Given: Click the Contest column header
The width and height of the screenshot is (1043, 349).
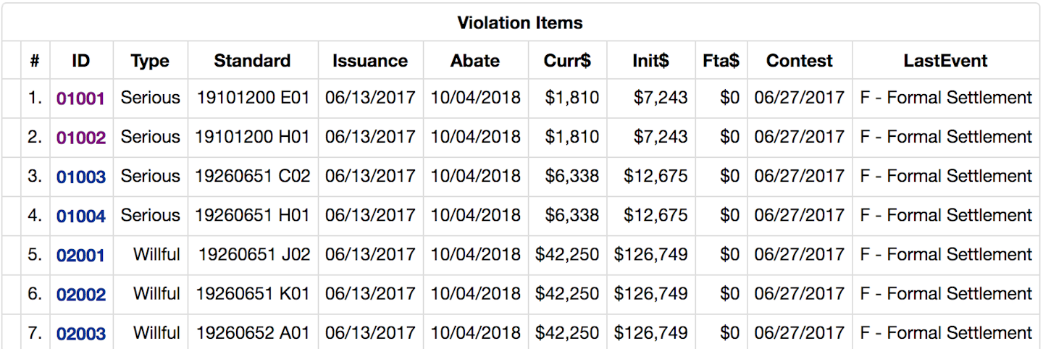Looking at the screenshot, I should click(800, 61).
